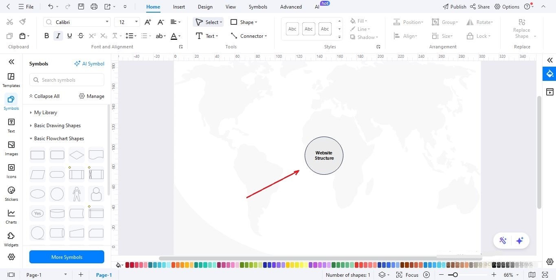
Task: Toggle Strikethrough formatting
Action: click(x=81, y=36)
